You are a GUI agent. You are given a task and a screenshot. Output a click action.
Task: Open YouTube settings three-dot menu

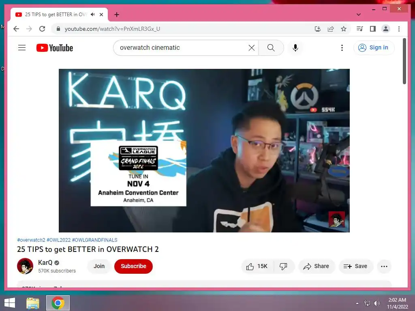[342, 48]
